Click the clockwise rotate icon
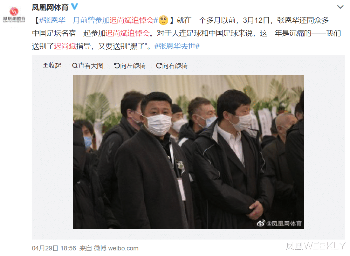Viewport: 350px width, 256px height. [159, 65]
